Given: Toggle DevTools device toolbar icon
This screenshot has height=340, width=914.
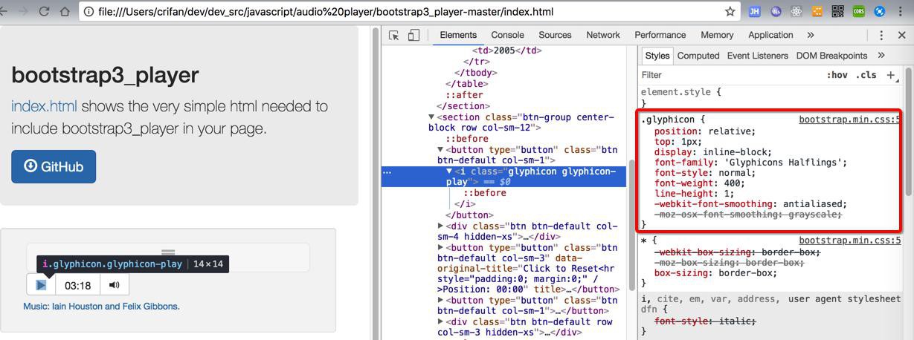Looking at the screenshot, I should pos(414,35).
